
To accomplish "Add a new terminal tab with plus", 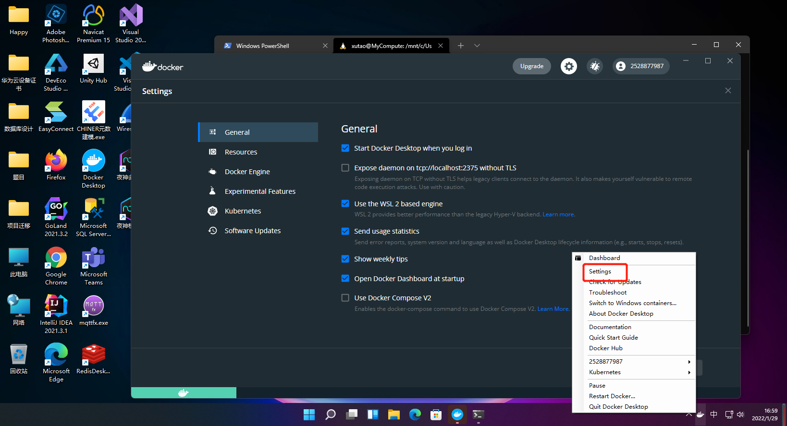I will [x=461, y=46].
